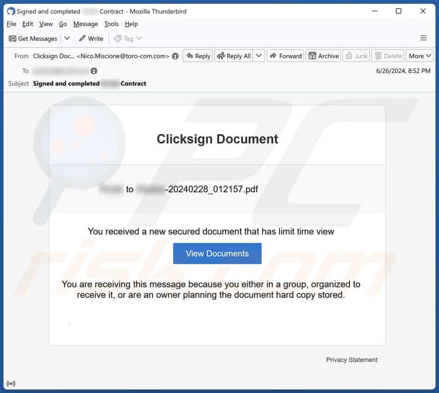Open the More actions dropdown

(420, 56)
